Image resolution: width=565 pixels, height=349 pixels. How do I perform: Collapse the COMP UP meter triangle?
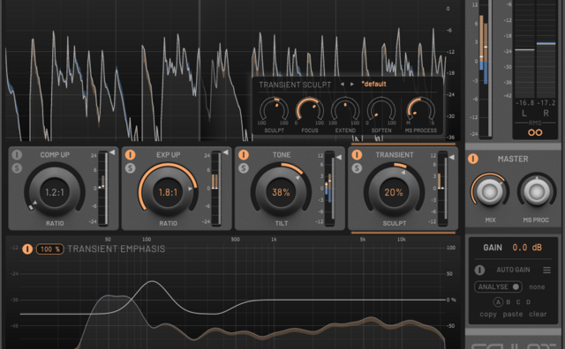click(x=112, y=152)
